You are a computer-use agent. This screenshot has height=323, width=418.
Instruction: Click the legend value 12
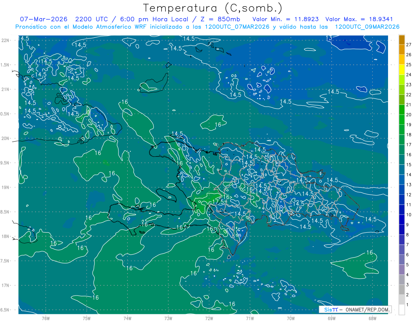click(x=409, y=194)
